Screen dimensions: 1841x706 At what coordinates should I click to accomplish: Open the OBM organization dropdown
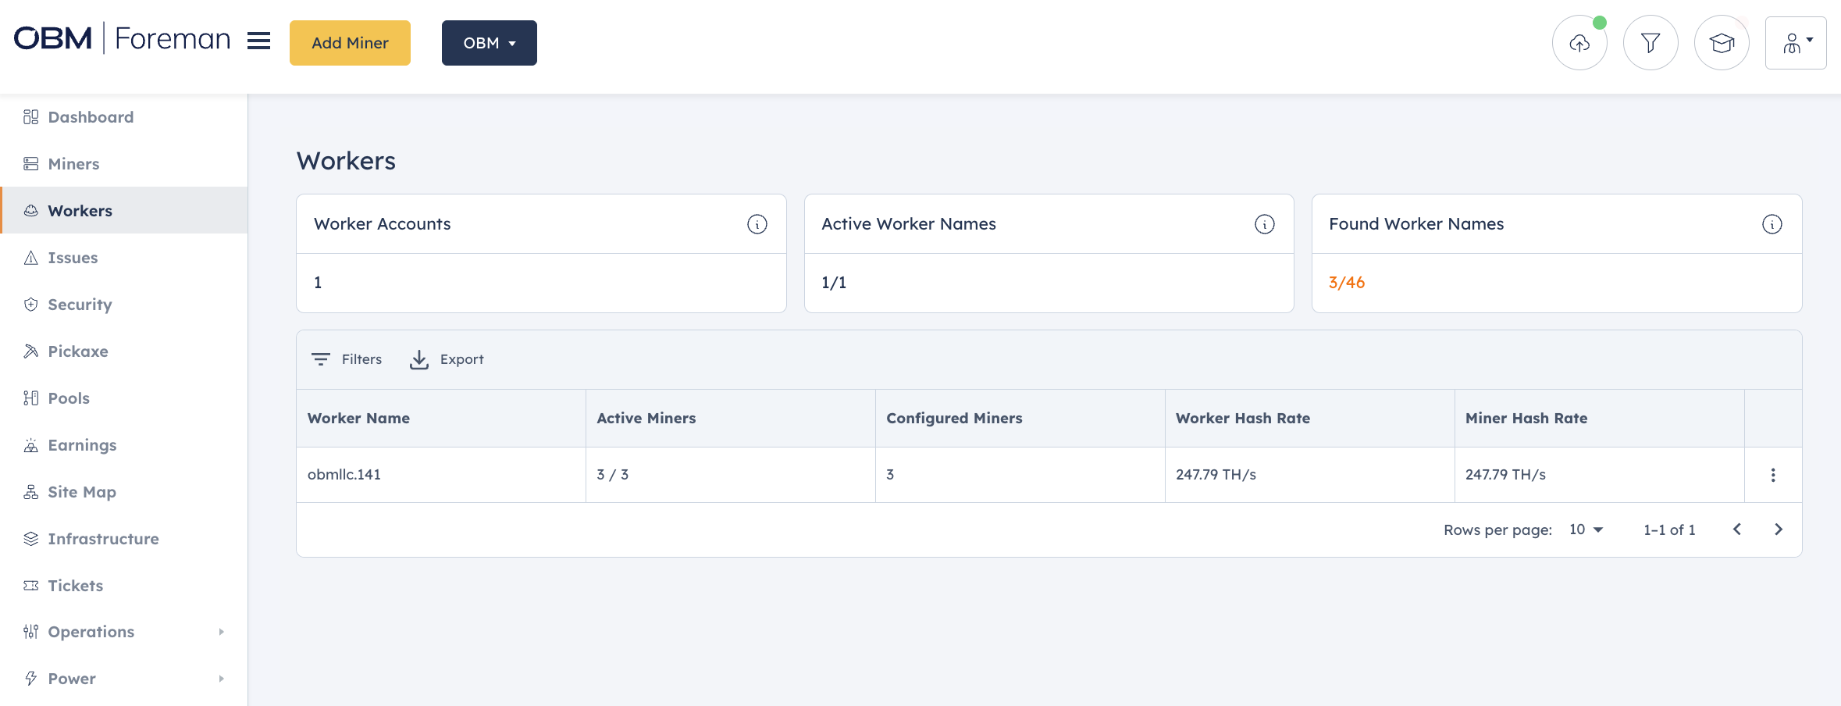point(489,43)
